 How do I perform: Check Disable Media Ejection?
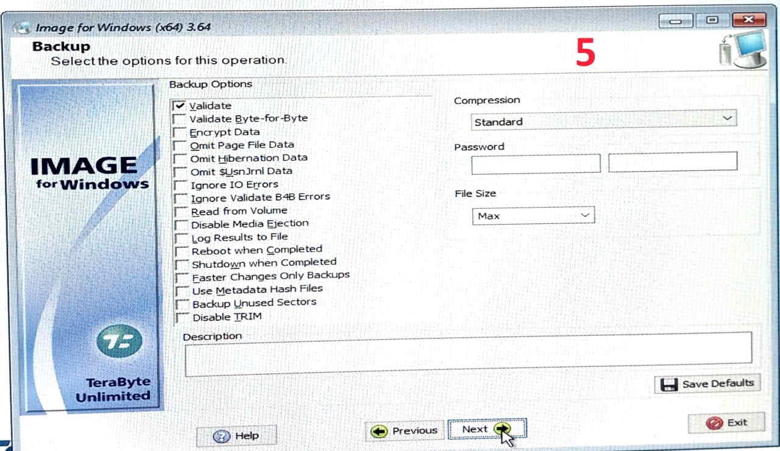(x=181, y=225)
